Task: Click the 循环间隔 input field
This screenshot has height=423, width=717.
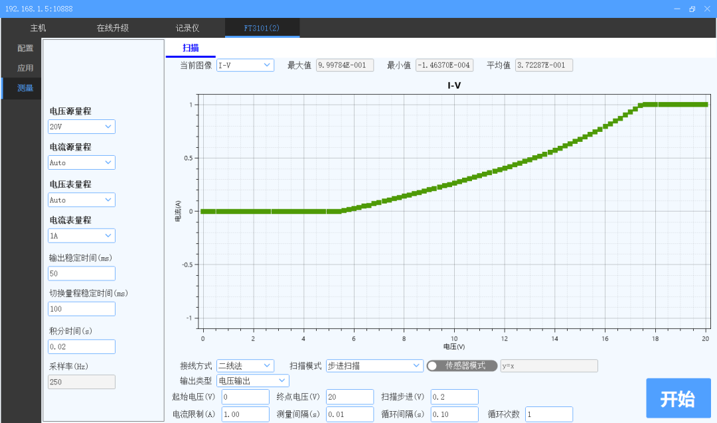Action: pyautogui.click(x=455, y=414)
